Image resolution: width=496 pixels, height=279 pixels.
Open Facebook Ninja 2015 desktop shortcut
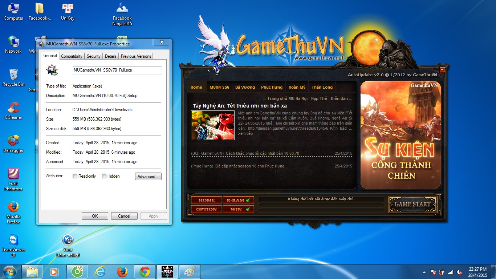pyautogui.click(x=122, y=14)
